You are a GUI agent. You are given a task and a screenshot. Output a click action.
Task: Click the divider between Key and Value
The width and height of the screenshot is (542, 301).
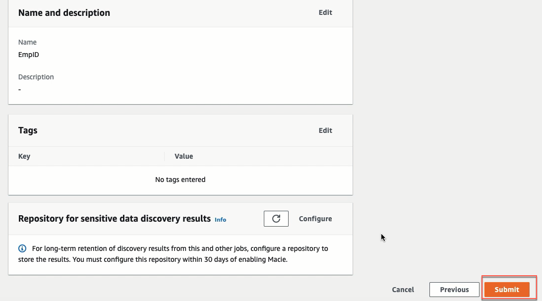165,156
